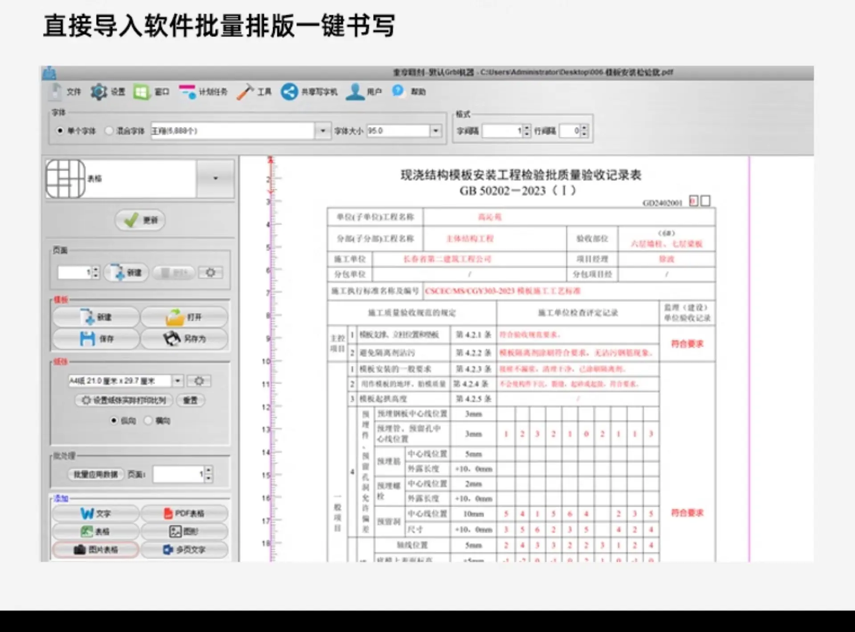Click the cell containing 高尚苑
The image size is (855, 632).
(x=569, y=217)
